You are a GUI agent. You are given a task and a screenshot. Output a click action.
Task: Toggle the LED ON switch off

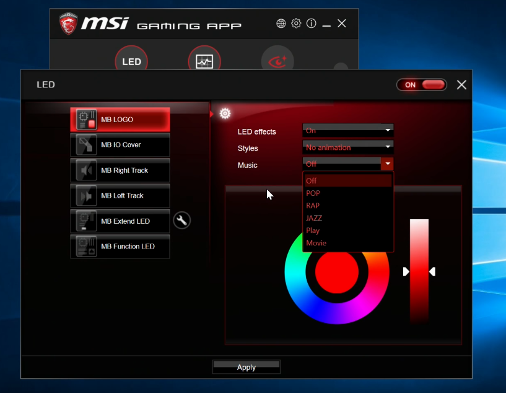[x=422, y=85]
